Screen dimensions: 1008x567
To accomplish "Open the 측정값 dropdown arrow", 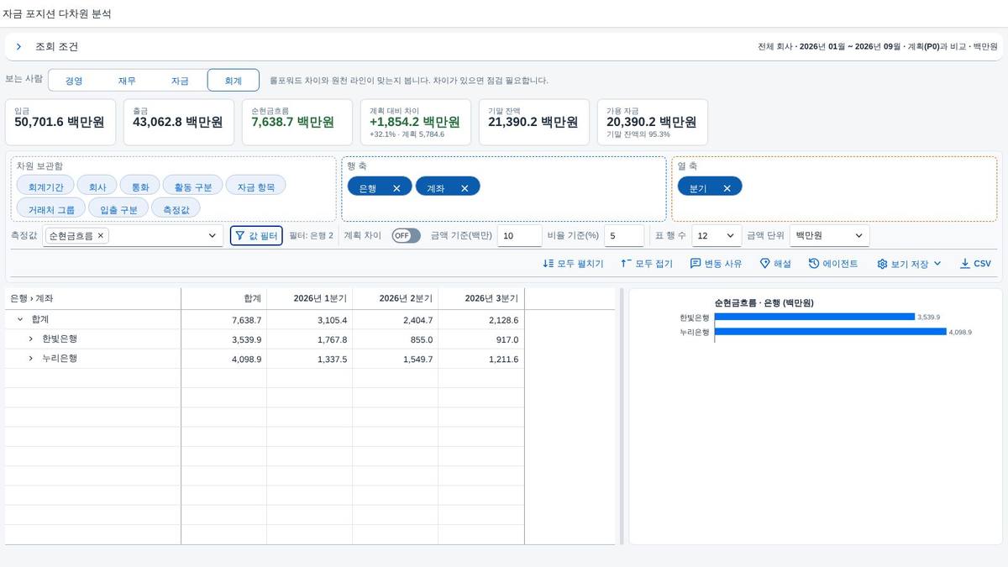I will click(x=213, y=236).
